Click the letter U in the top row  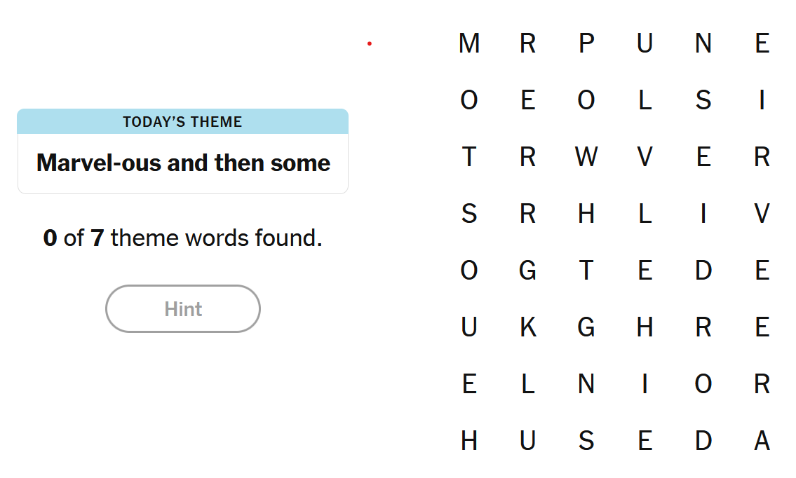click(645, 43)
